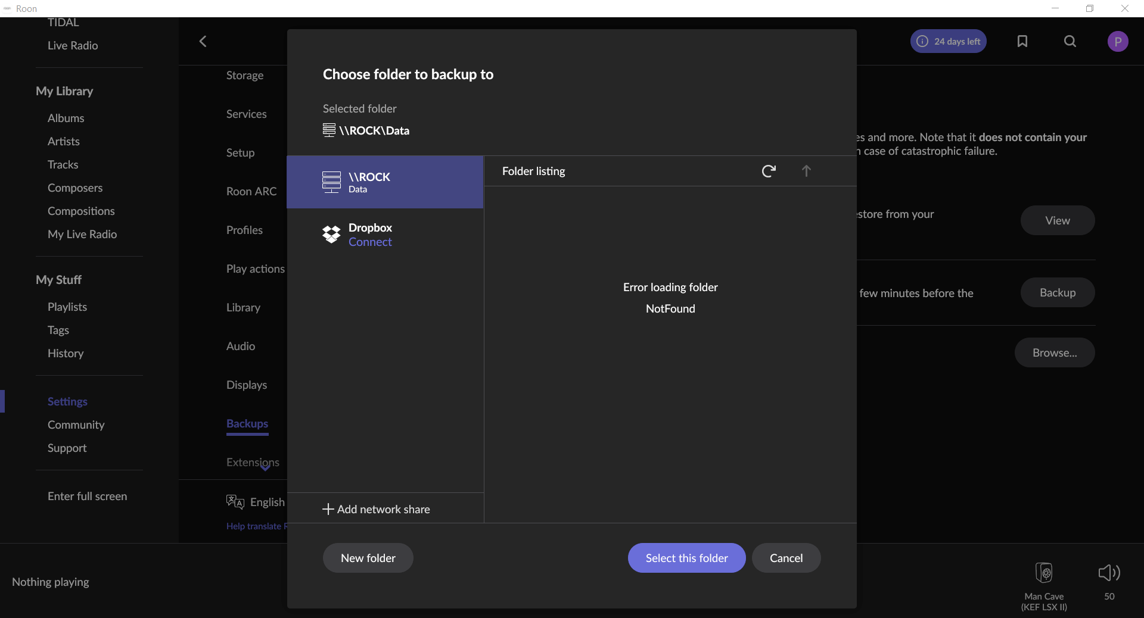This screenshot has width=1144, height=618.
Task: Open the Backups settings tab
Action: [247, 423]
